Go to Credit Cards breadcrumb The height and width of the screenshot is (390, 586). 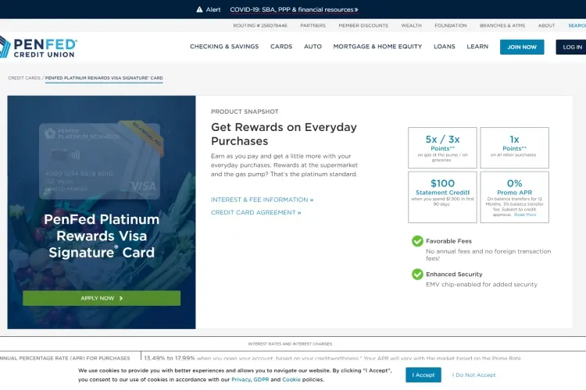click(24, 78)
